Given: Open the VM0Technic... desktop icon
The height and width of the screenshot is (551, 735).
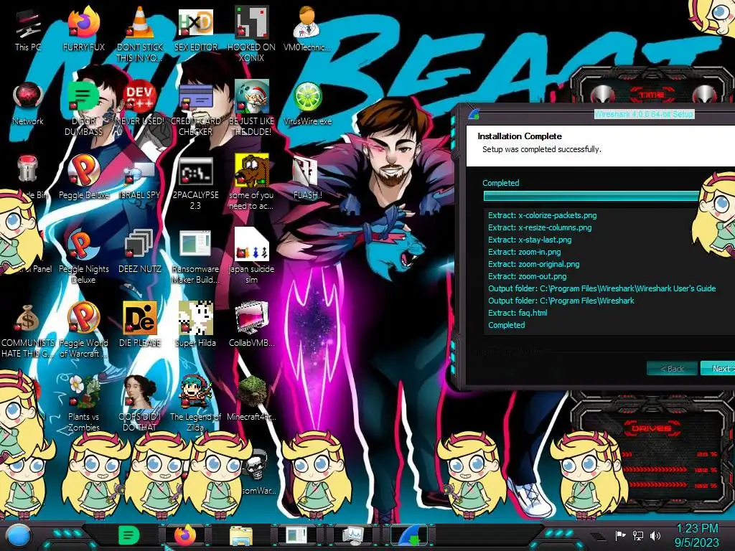Looking at the screenshot, I should coord(307,28).
